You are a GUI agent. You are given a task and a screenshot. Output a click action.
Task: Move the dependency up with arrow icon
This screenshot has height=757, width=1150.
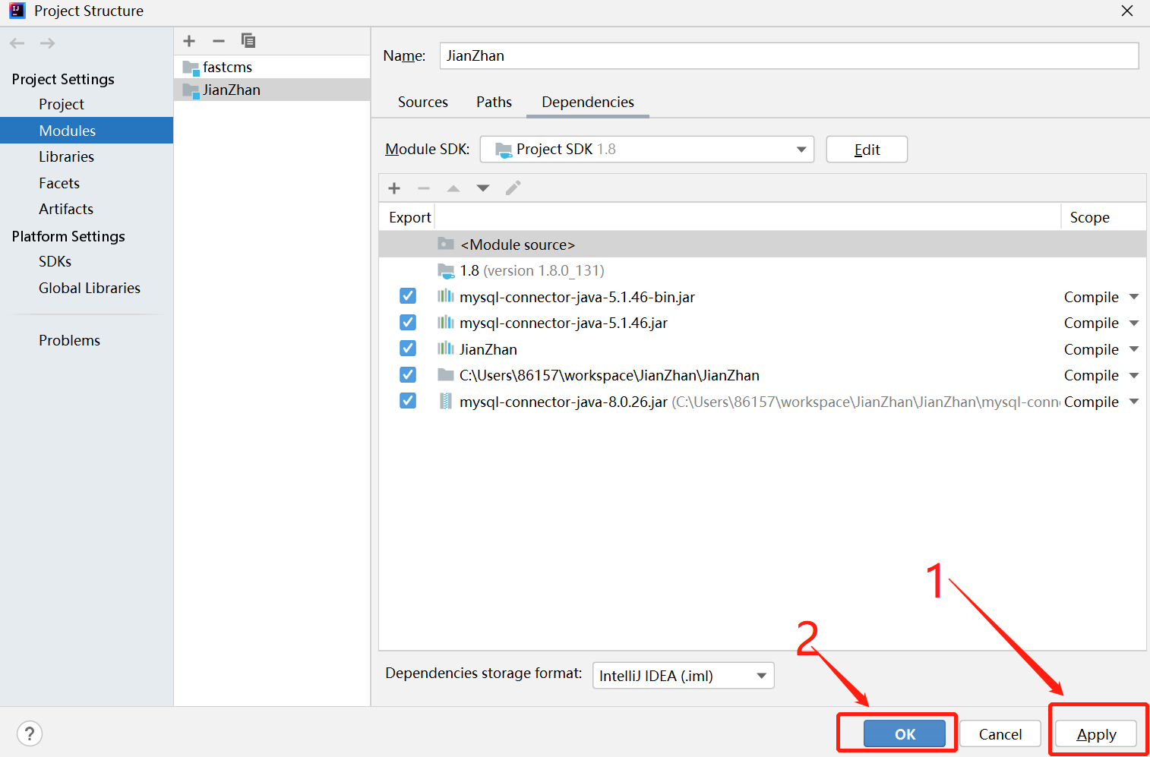point(453,188)
